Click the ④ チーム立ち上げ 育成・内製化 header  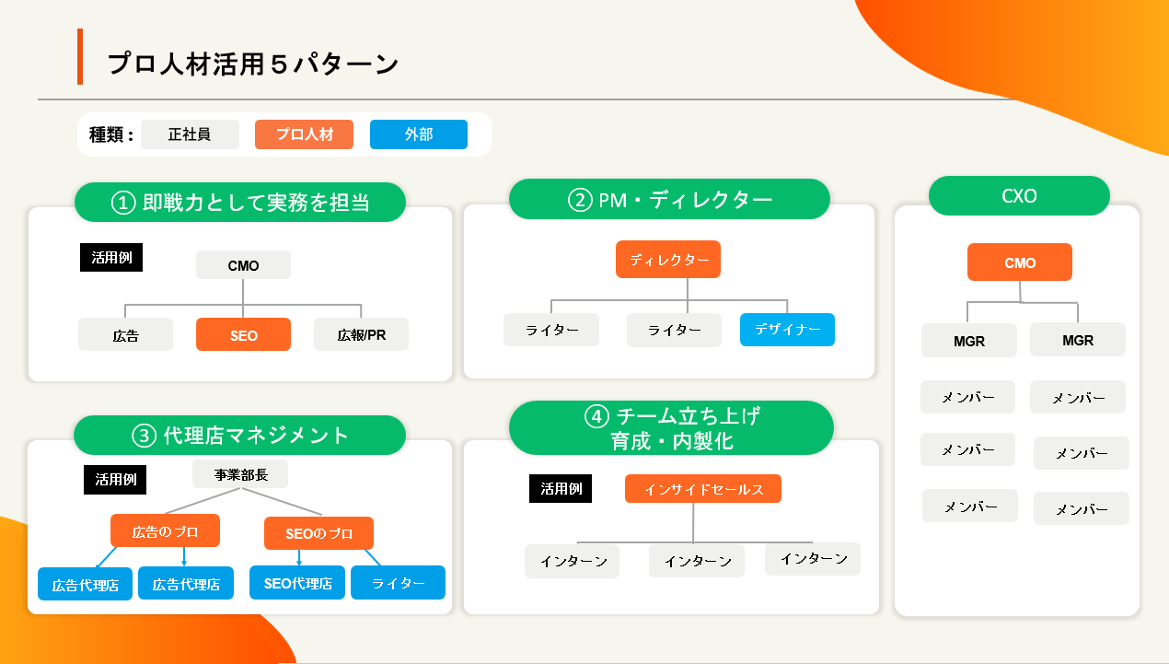[x=671, y=428]
